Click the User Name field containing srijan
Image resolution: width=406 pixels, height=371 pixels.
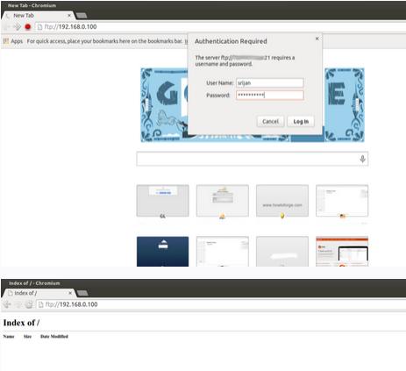point(269,83)
